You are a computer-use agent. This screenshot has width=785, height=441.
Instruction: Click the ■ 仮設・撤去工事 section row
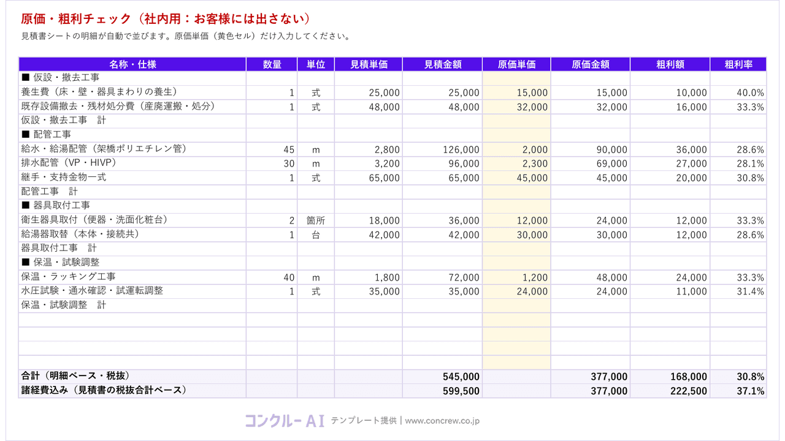point(392,78)
